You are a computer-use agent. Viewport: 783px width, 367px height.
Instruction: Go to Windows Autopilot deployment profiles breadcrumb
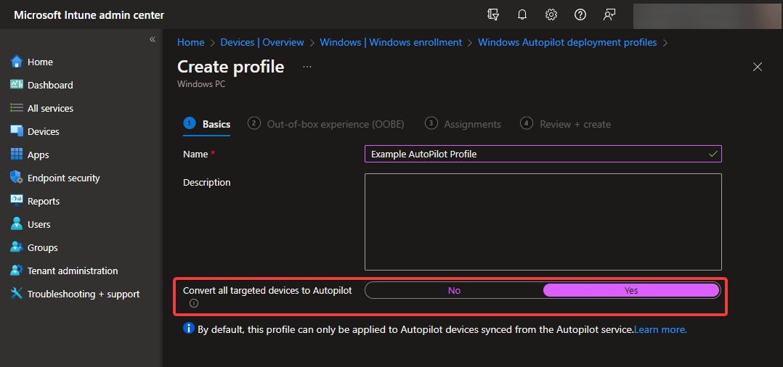pos(567,42)
